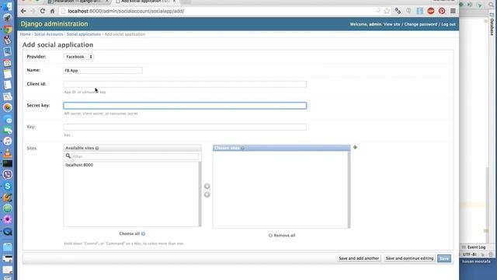Viewport: 497px width, 280px height.
Task: Open Finder from the Dock
Action: coord(8,6)
